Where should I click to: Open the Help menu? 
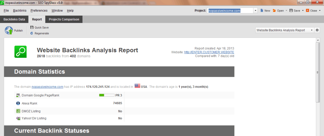click(x=70, y=10)
